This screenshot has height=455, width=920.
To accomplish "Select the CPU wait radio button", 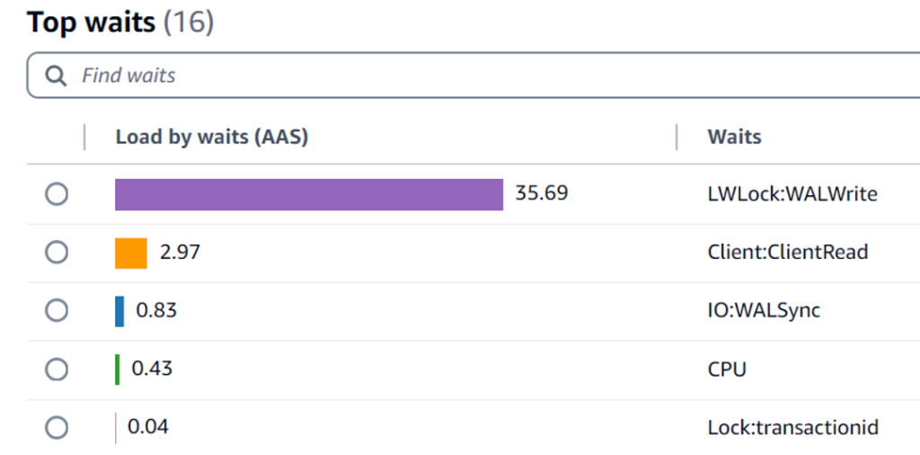I will (x=57, y=370).
